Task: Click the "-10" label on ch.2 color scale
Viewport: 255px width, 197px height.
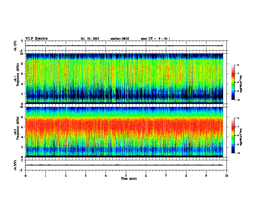Action: pyautogui.click(x=238, y=153)
